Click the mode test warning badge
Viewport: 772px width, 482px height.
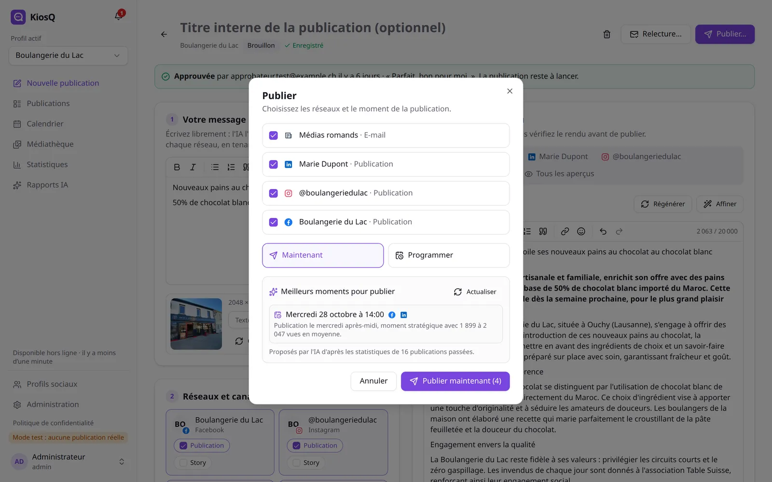tap(68, 438)
